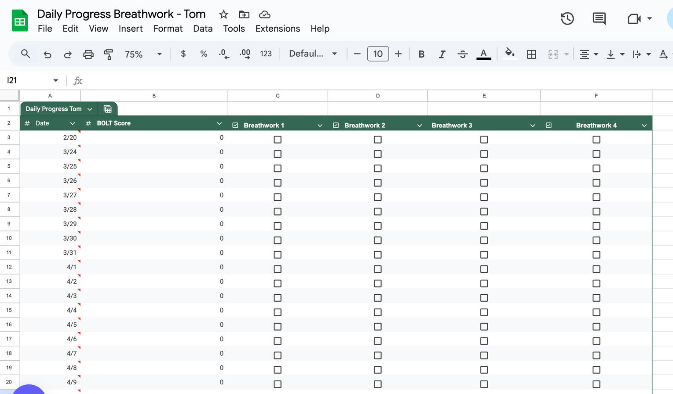Increase font size with plus button

[x=398, y=54]
